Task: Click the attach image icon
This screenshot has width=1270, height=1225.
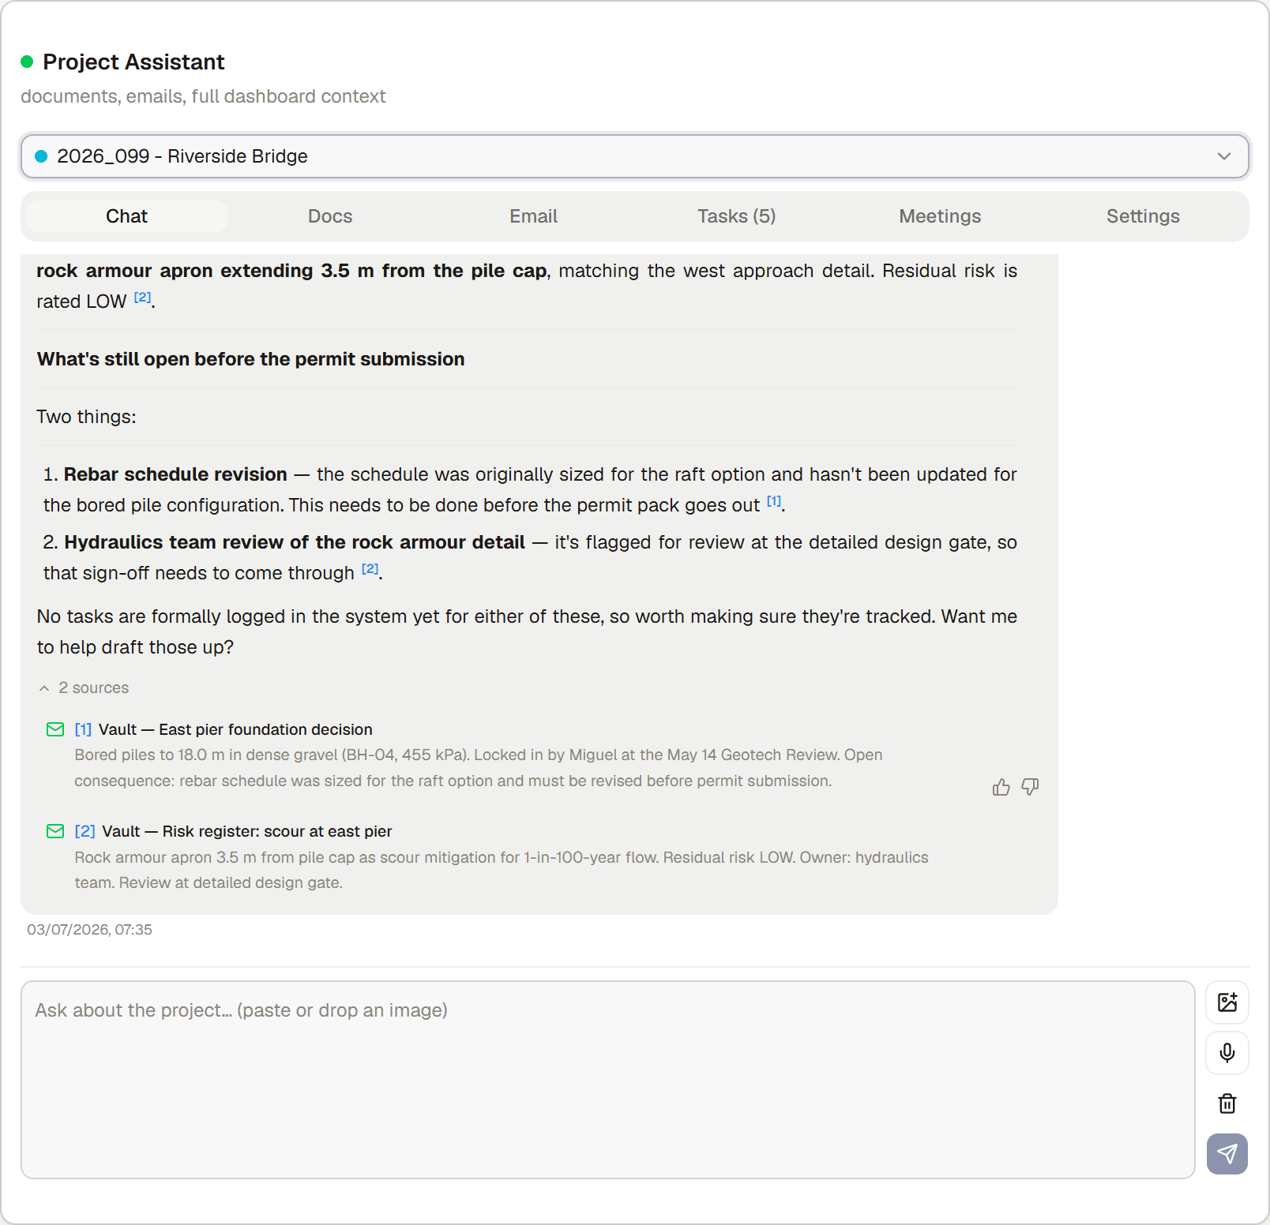Action: (x=1227, y=1002)
